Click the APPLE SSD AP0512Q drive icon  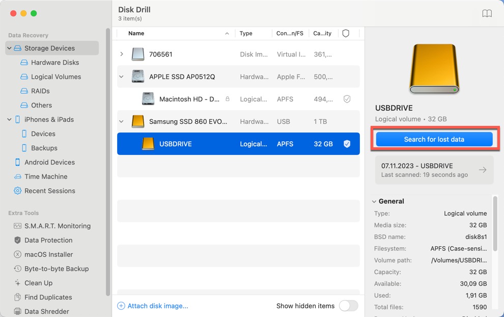coord(138,76)
